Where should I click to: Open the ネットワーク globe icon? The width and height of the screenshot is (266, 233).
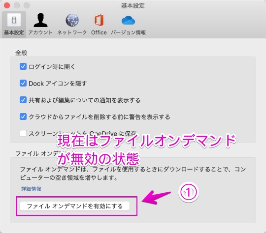tap(72, 20)
